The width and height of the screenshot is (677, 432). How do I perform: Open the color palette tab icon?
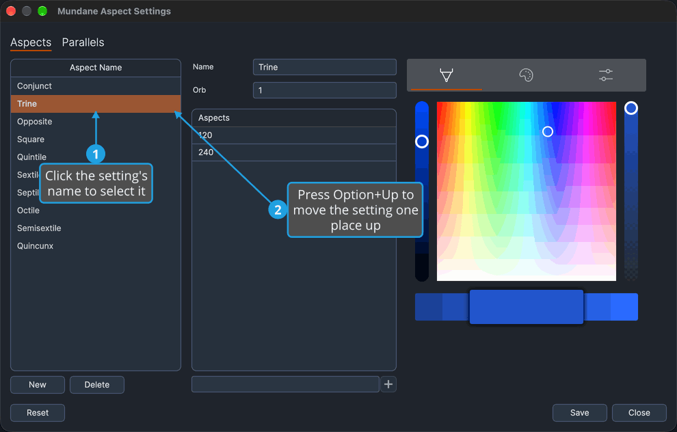526,75
